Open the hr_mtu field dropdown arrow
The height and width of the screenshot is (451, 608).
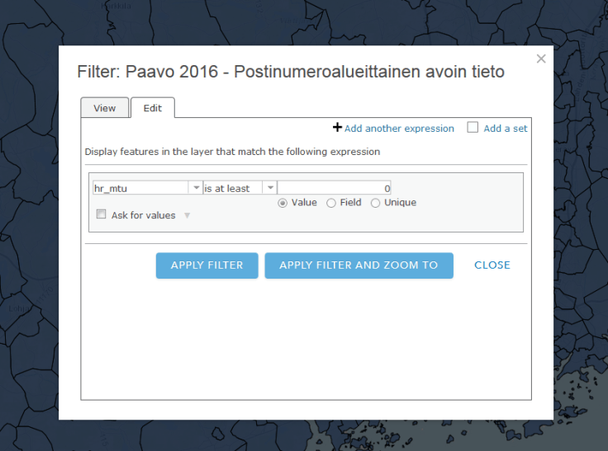pyautogui.click(x=196, y=188)
